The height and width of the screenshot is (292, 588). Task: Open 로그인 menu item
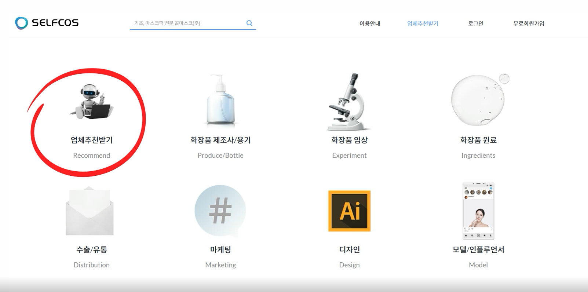[x=476, y=23]
